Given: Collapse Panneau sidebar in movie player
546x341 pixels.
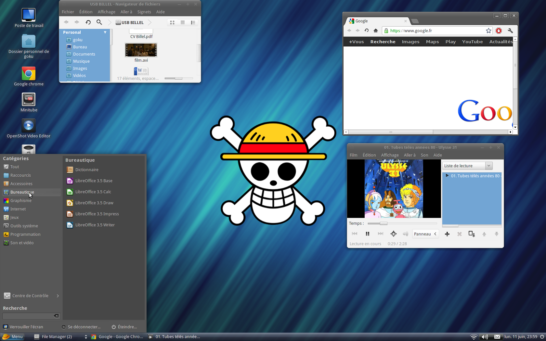Looking at the screenshot, I should (425, 234).
